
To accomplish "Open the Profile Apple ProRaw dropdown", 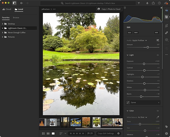I will [140, 40].
